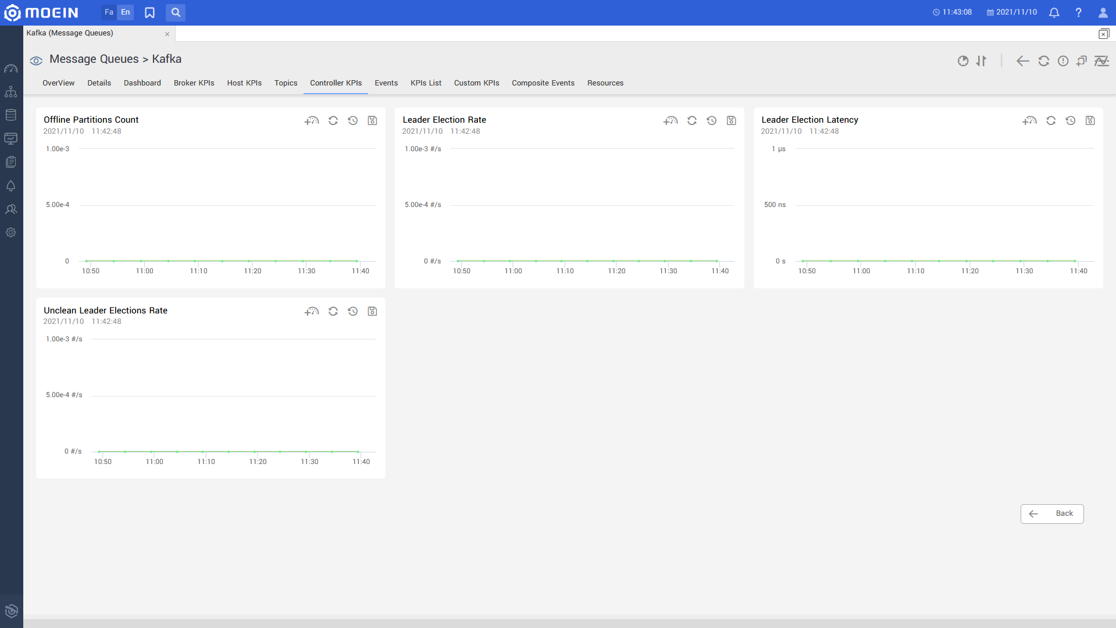Toggle the eye icon beside Message Queues

point(36,60)
